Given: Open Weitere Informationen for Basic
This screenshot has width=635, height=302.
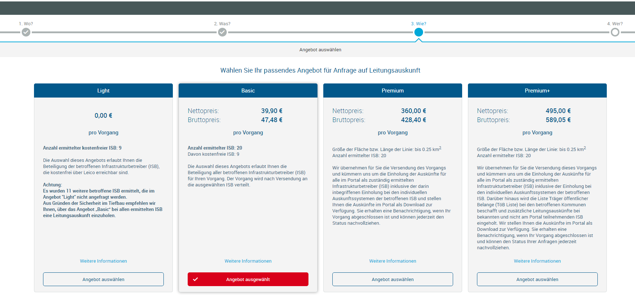Looking at the screenshot, I should [x=248, y=261].
